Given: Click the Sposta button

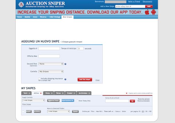Looking at the screenshot, I should click(x=75, y=112).
